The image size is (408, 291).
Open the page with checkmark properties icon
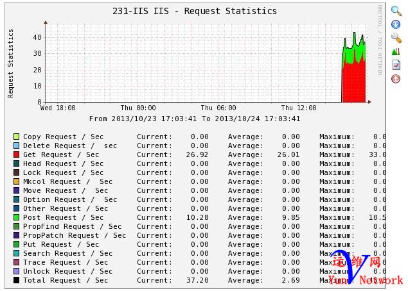(396, 65)
